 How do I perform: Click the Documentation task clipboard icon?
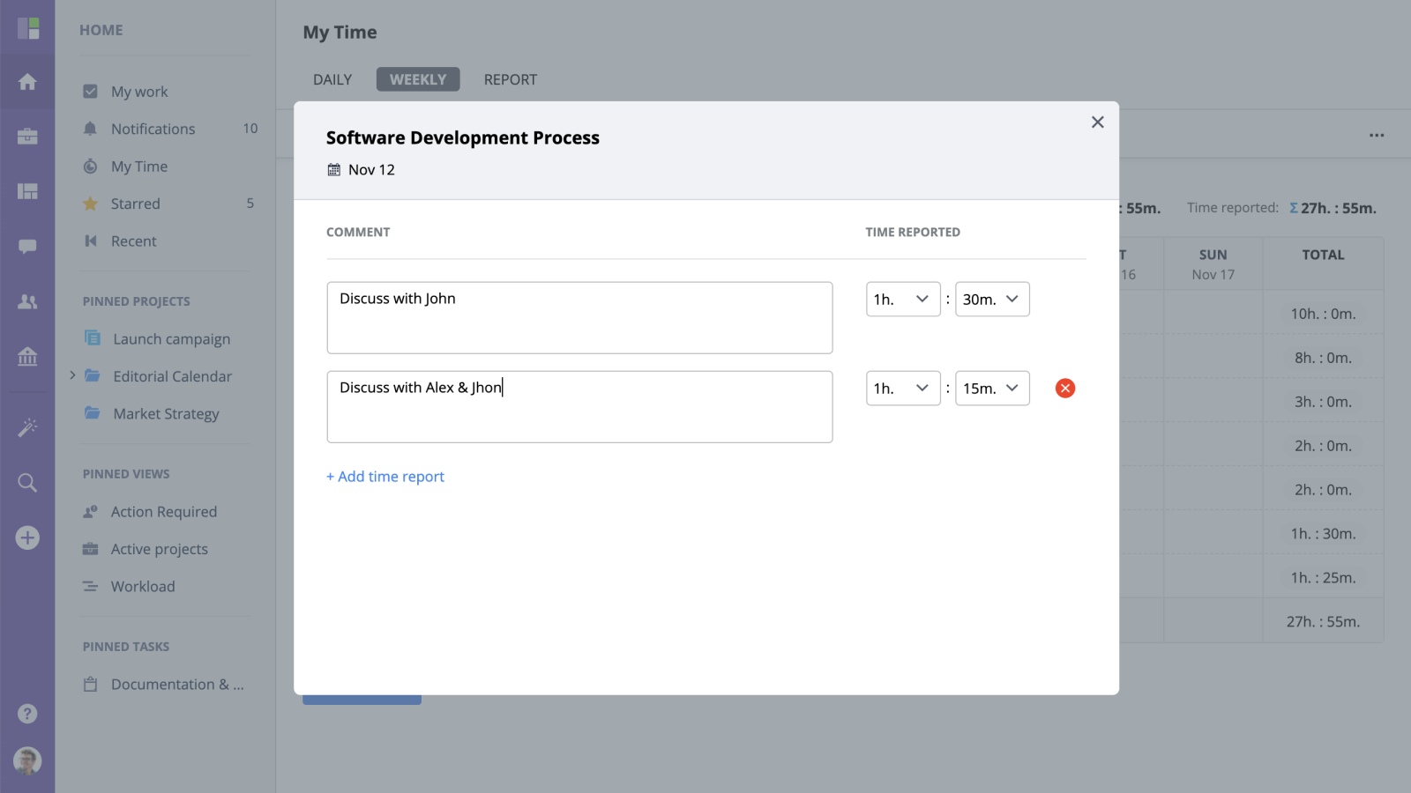90,684
